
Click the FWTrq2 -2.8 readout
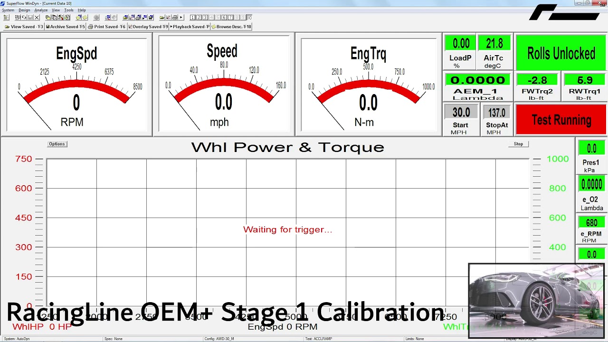[x=537, y=87]
